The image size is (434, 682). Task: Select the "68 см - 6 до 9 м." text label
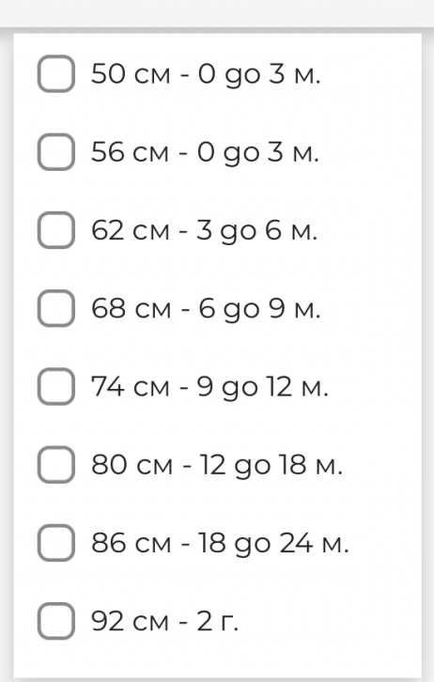coord(206,309)
